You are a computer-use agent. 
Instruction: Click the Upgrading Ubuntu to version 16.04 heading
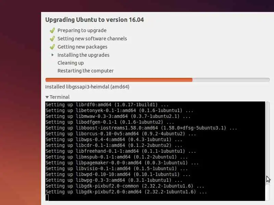(x=95, y=20)
